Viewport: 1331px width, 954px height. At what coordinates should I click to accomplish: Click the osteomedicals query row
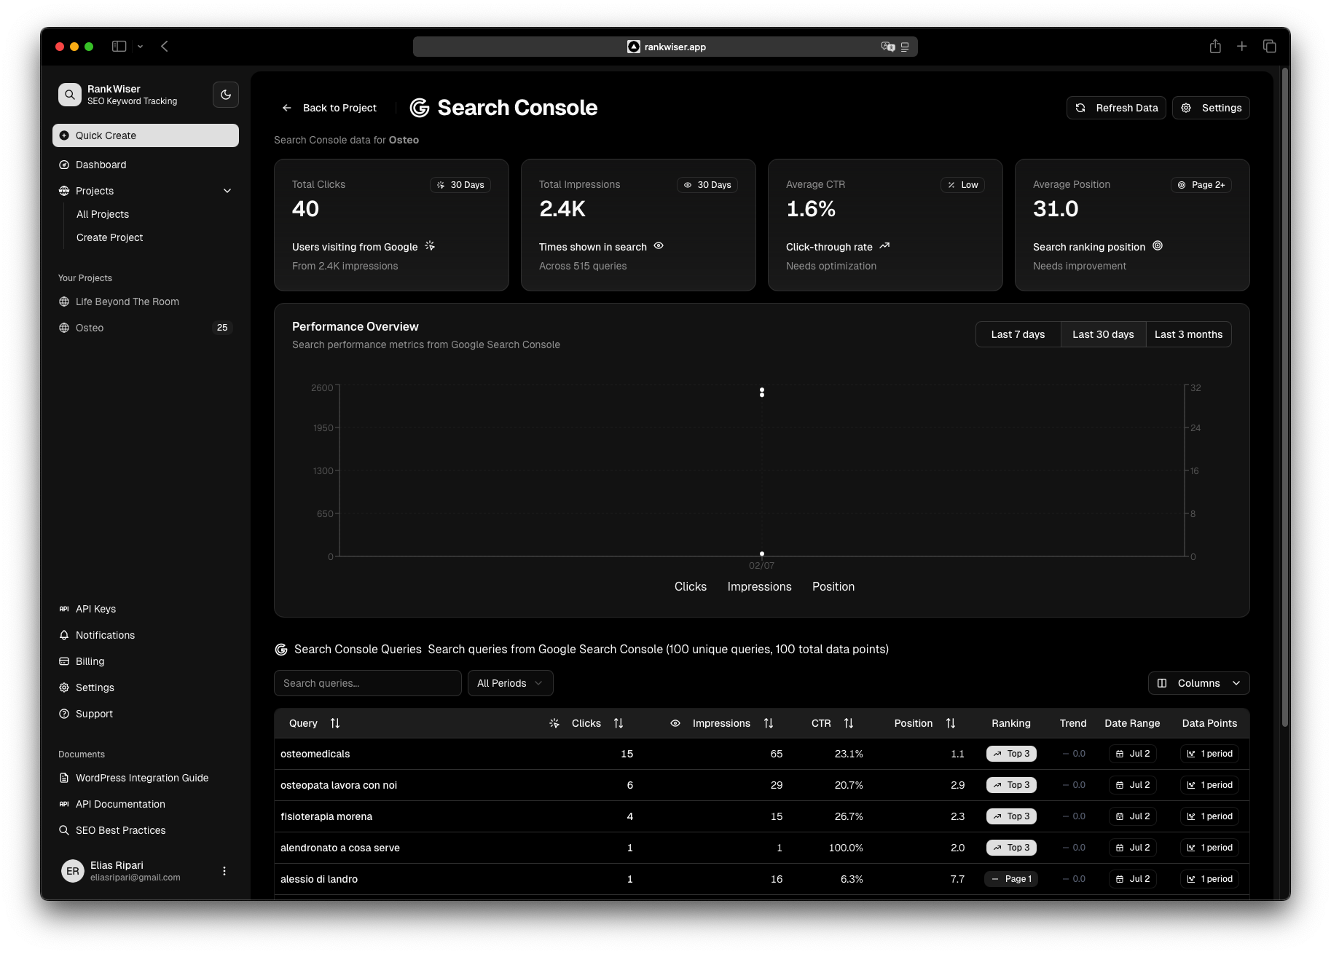(x=761, y=754)
